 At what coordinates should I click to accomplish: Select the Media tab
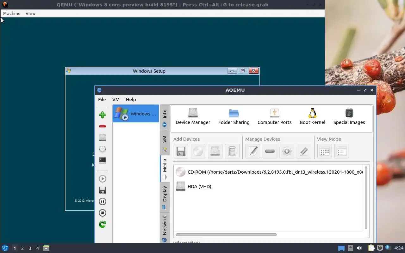165,169
